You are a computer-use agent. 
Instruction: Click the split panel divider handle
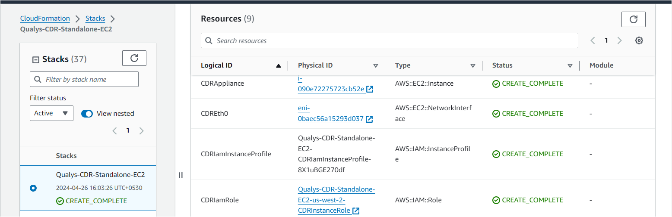[x=181, y=175]
